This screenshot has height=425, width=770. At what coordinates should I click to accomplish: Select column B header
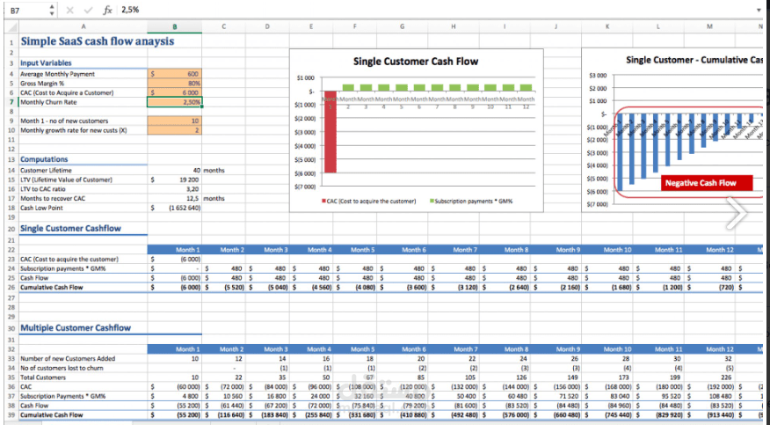[x=174, y=26]
